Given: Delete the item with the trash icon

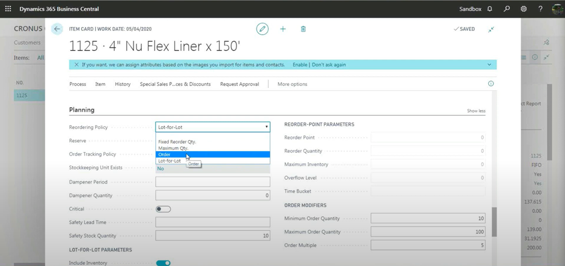Looking at the screenshot, I should click(303, 29).
